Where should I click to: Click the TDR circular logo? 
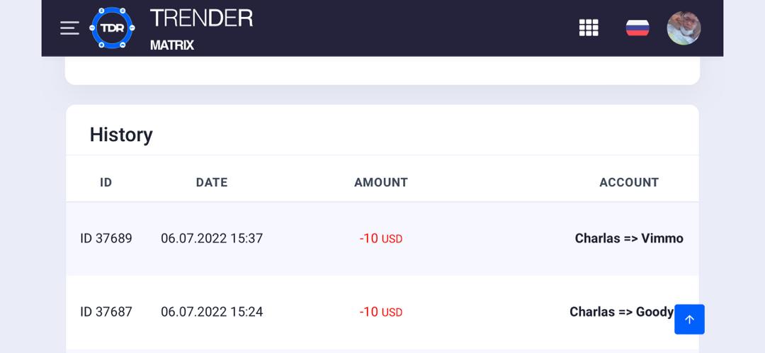click(x=112, y=28)
